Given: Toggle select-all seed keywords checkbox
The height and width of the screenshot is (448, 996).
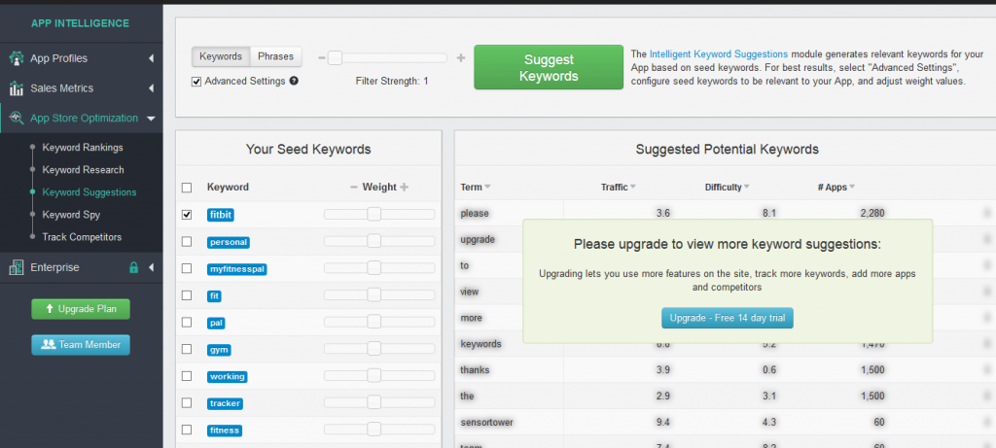Looking at the screenshot, I should coord(187,188).
